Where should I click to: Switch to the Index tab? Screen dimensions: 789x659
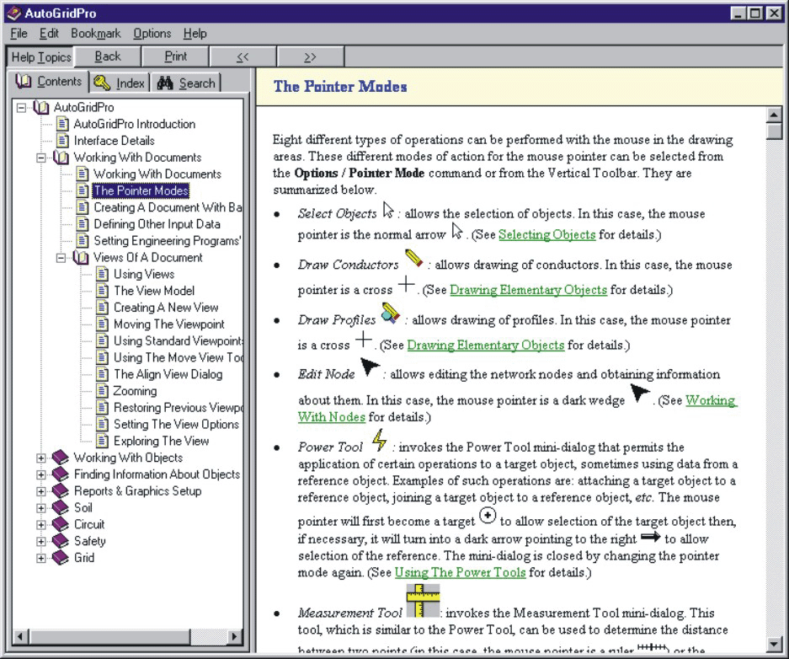click(120, 83)
